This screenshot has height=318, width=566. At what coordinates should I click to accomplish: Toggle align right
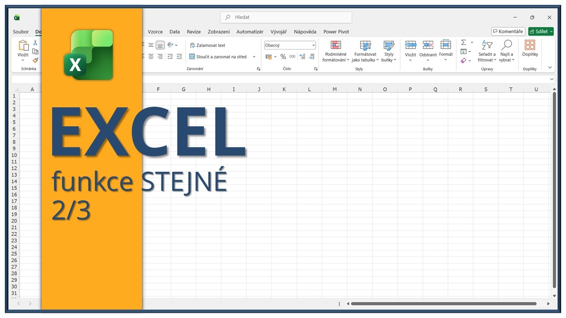click(x=160, y=57)
